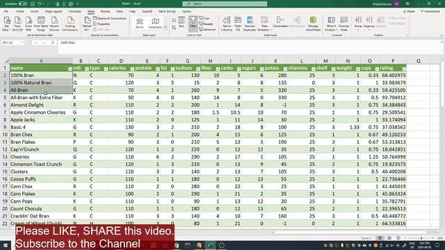Toggle the Filter funnel button

pos(193,22)
